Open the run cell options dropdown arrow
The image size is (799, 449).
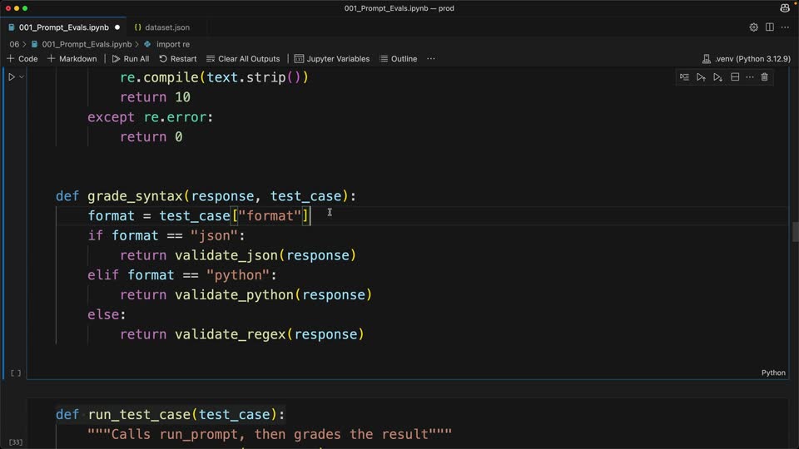click(22, 76)
